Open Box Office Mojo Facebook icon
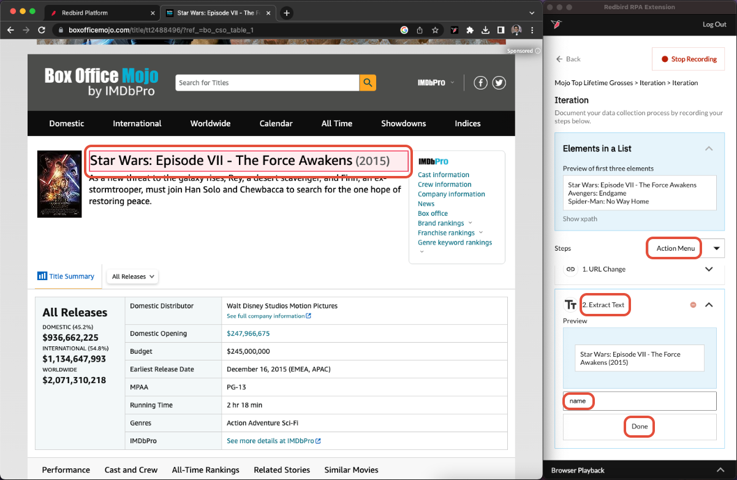The height and width of the screenshot is (480, 737). [481, 83]
